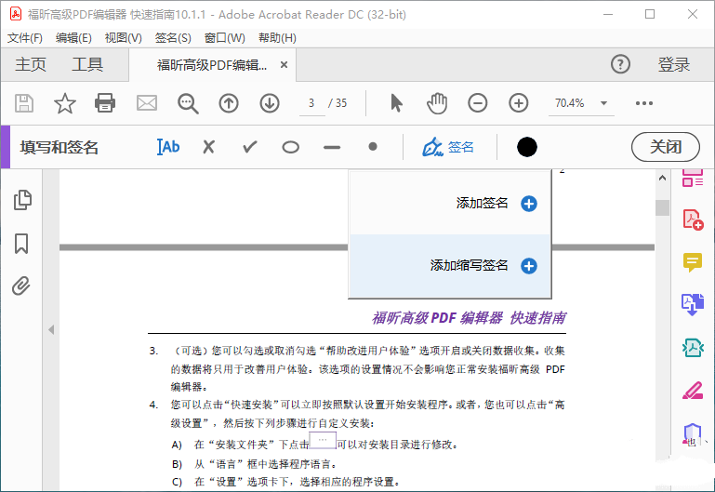This screenshot has width=715, height=492.
Task: Open black color swatch picker
Action: [x=526, y=147]
